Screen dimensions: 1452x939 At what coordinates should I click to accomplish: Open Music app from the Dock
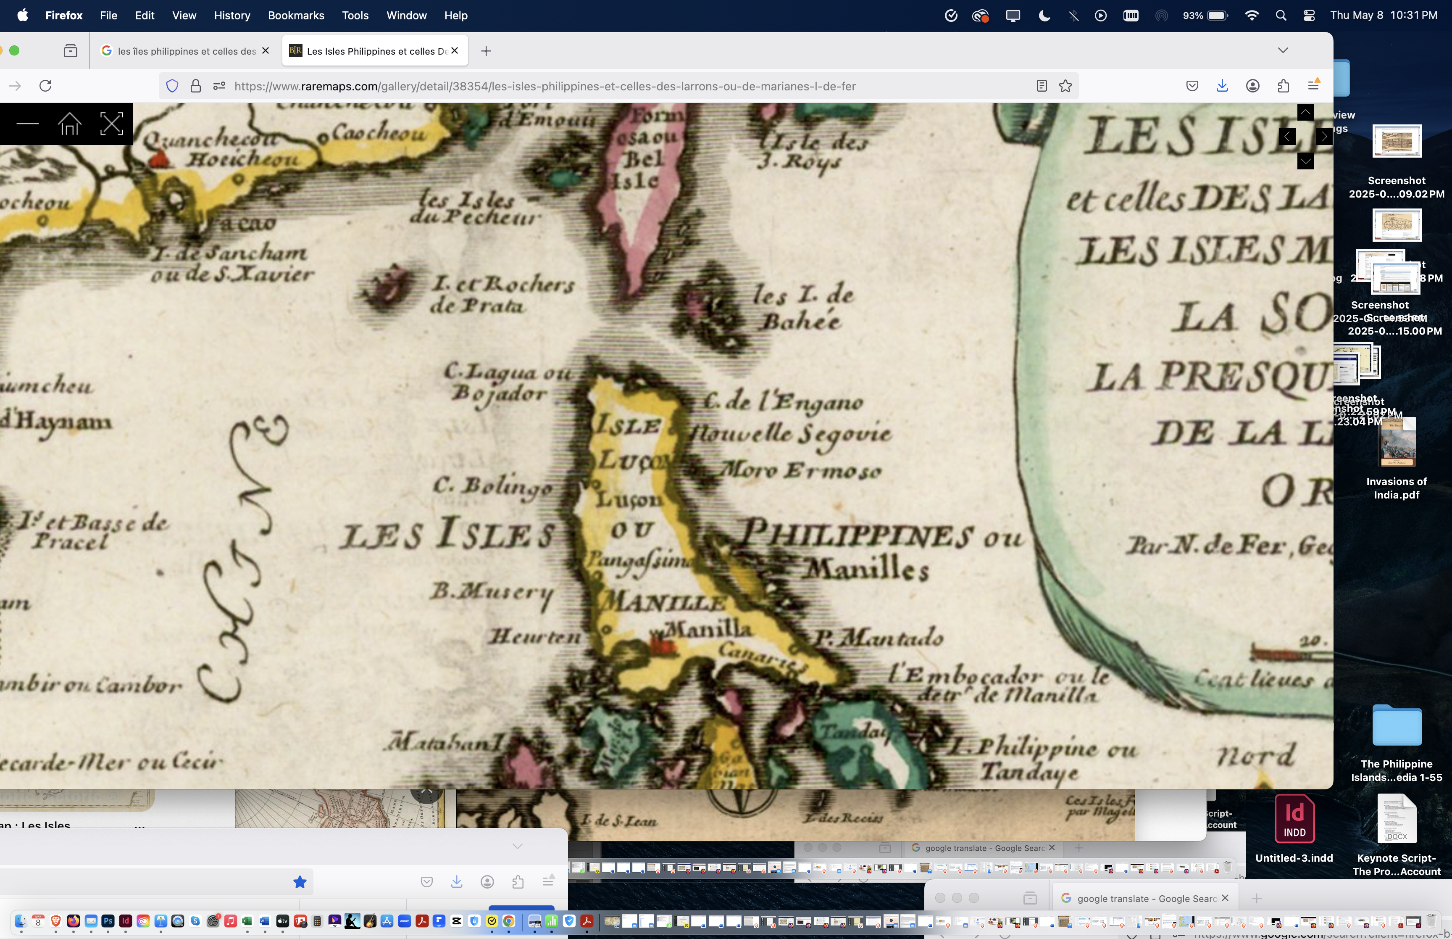pyautogui.click(x=230, y=921)
